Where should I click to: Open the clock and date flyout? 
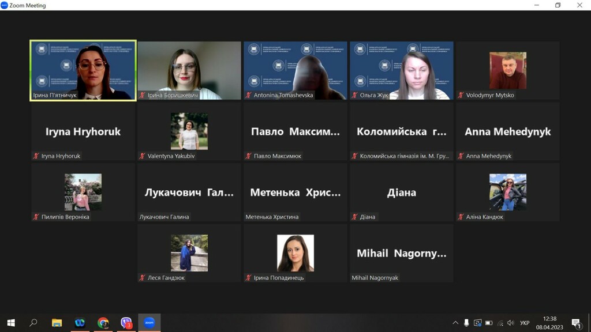[x=549, y=323]
